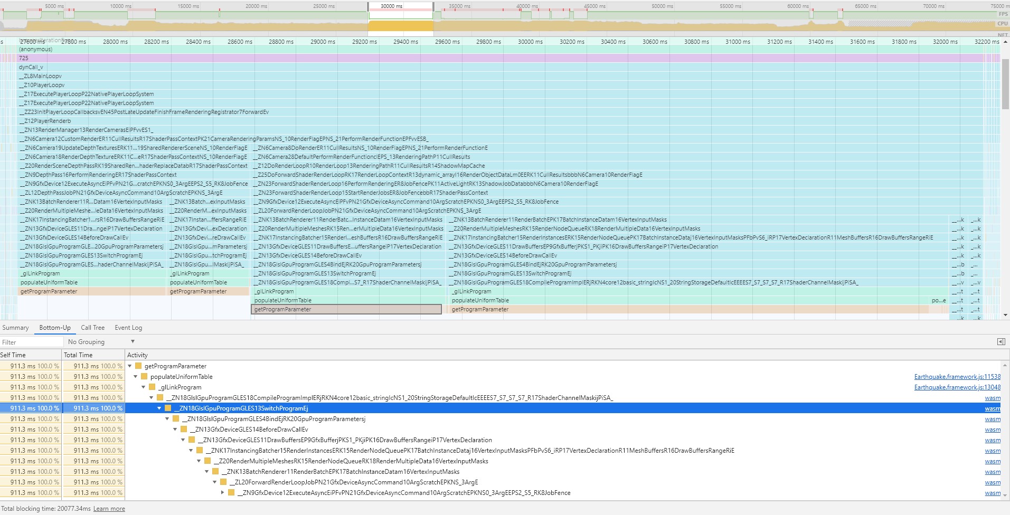Viewport: 1010px width, 515px height.
Task: Click the folder icon beside _glLinkProgram
Action: tap(152, 387)
